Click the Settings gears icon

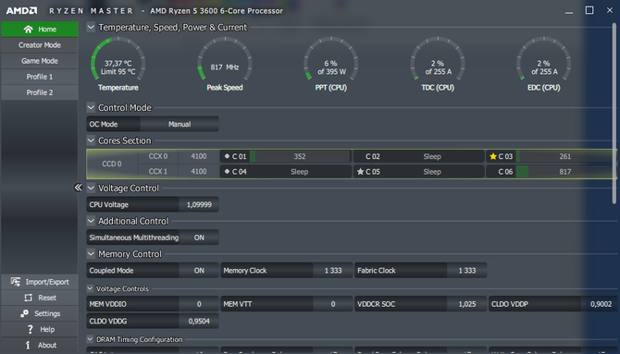(24, 313)
